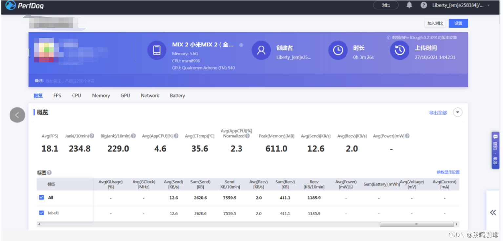Viewport: 503px width, 241px height.
Task: Click the Peak(Memory) value 611.0
Action: (x=277, y=149)
